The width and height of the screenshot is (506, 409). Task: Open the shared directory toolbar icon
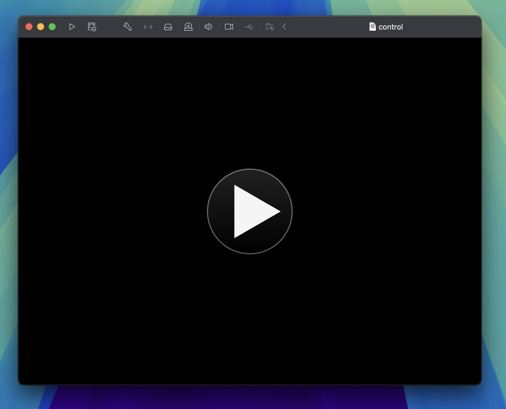click(x=270, y=27)
